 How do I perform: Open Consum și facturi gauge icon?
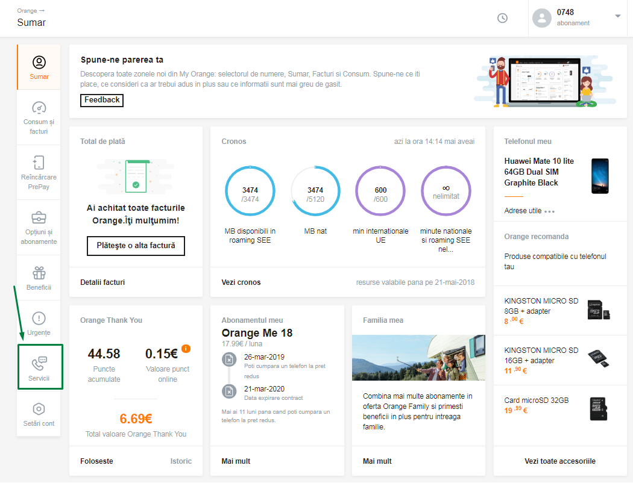click(39, 108)
